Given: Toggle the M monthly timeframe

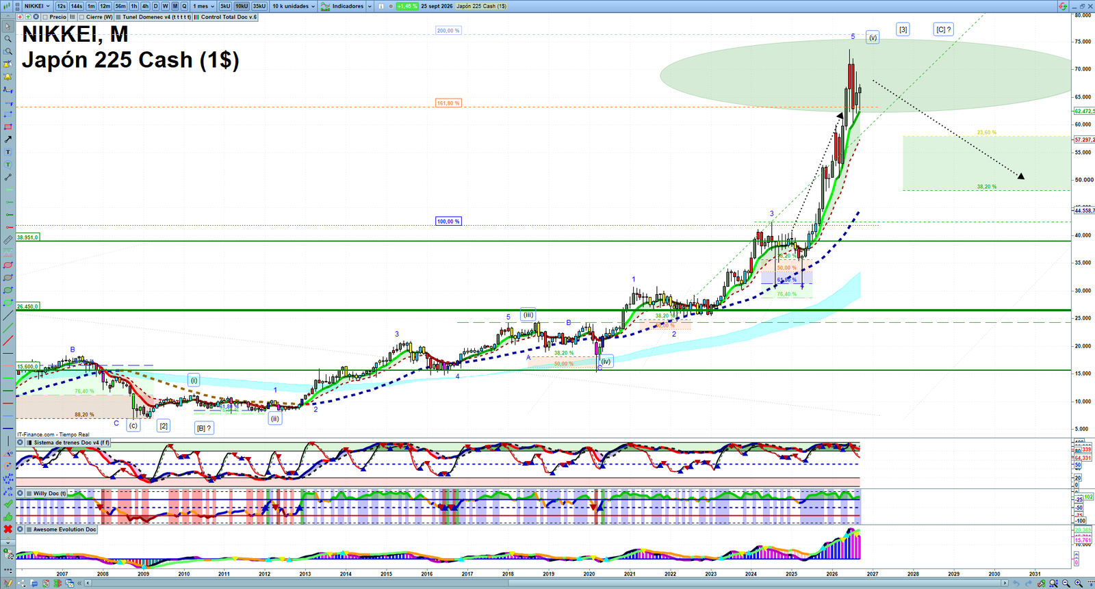Looking at the screenshot, I should [175, 6].
